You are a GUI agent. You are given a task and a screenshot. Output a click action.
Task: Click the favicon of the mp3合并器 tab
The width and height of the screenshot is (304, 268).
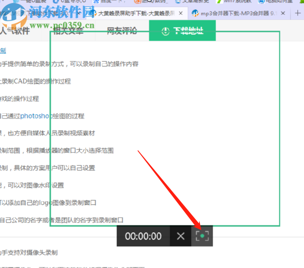pyautogui.click(x=195, y=13)
